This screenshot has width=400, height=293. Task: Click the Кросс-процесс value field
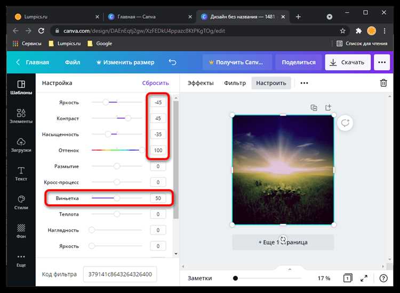tap(158, 182)
